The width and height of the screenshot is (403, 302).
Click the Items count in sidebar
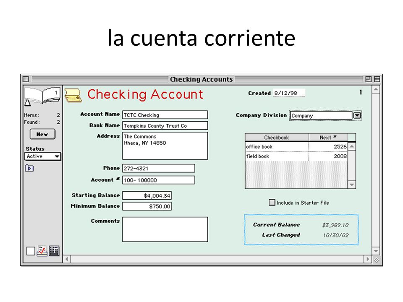[x=58, y=115]
